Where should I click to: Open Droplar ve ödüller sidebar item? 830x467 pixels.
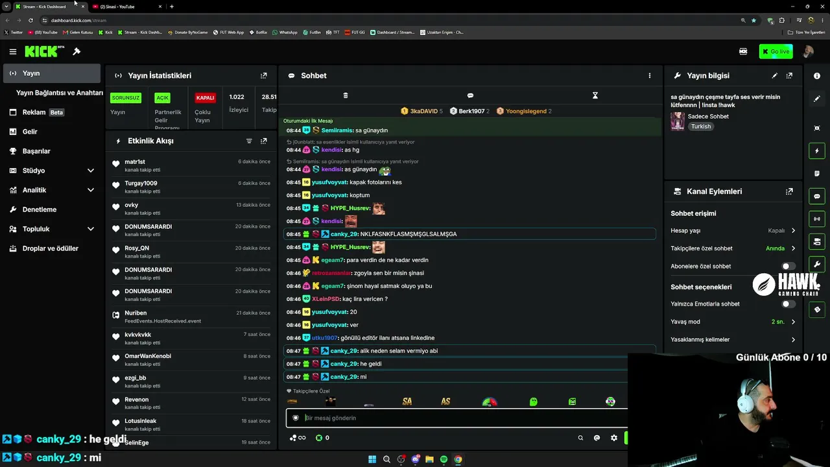[x=51, y=248]
